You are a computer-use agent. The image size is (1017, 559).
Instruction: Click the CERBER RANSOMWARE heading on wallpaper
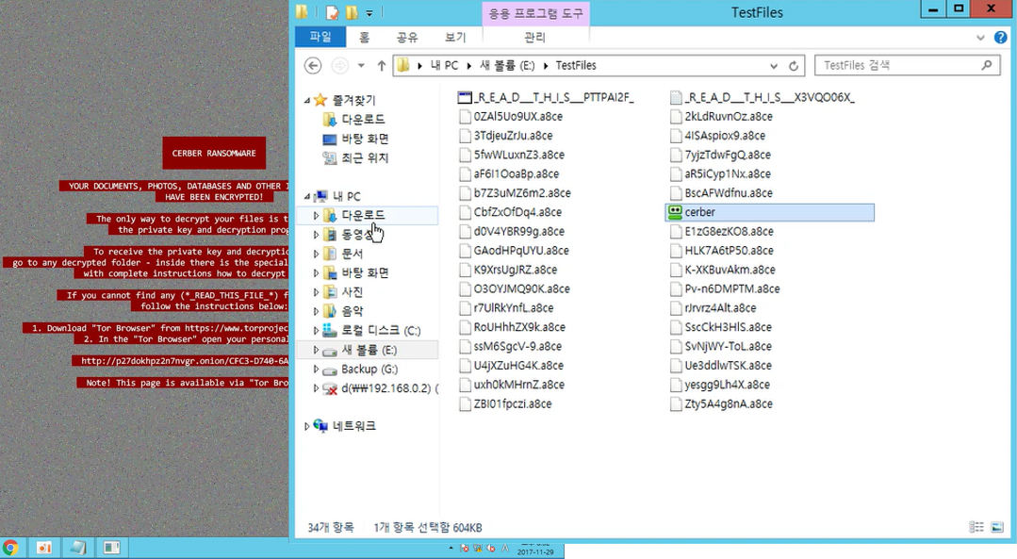(214, 153)
